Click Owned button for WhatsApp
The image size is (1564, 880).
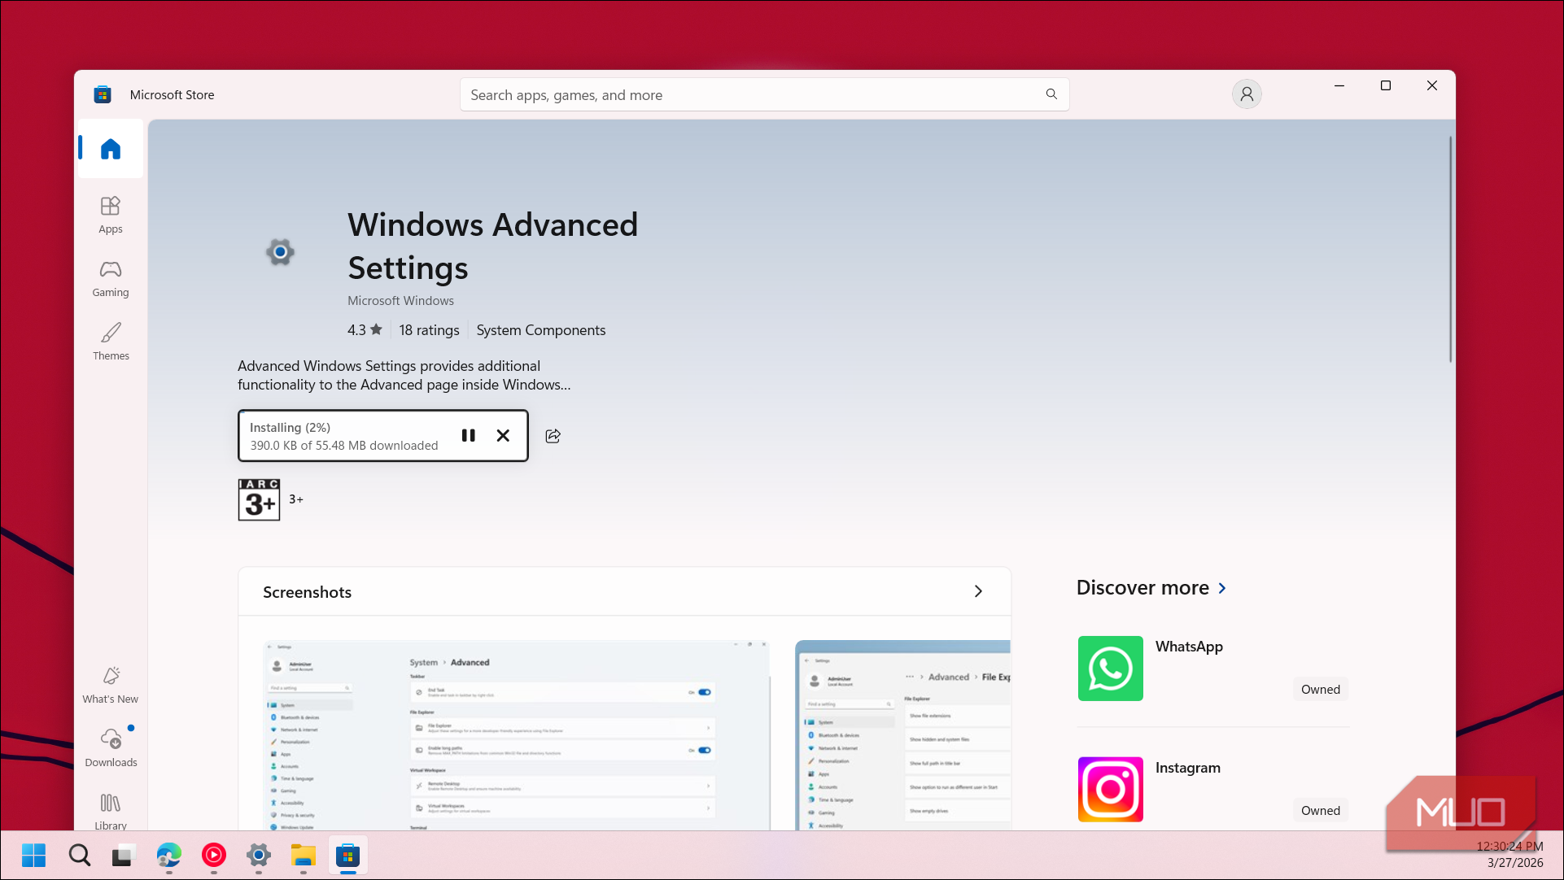(x=1320, y=690)
